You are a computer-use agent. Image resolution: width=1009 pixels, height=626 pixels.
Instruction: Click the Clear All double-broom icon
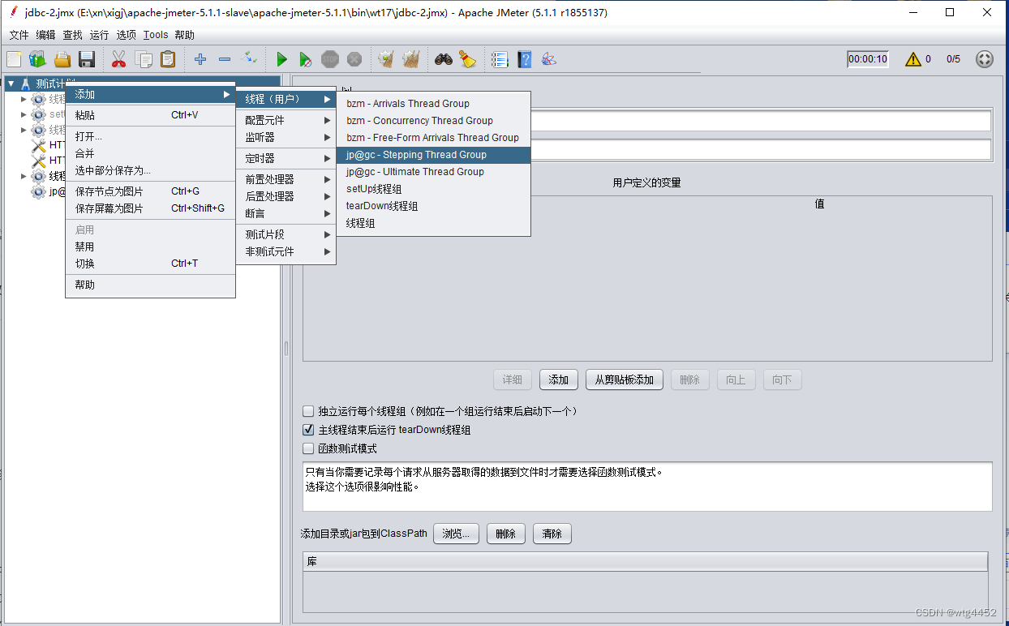(x=411, y=59)
